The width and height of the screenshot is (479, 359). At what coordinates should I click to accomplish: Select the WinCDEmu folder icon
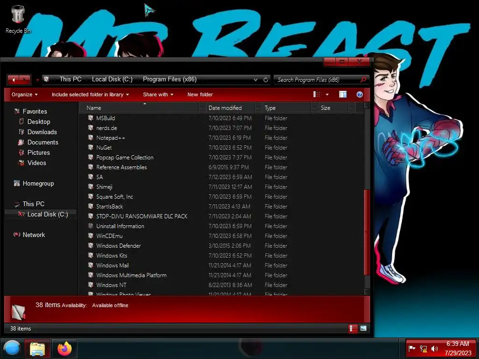pyautogui.click(x=91, y=236)
